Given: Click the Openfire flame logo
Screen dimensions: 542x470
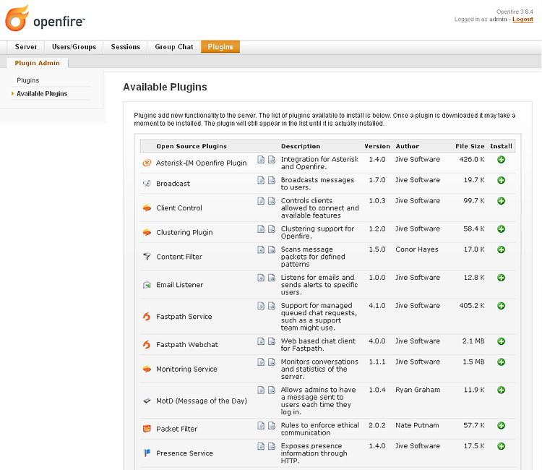Looking at the screenshot, I should pos(17,18).
